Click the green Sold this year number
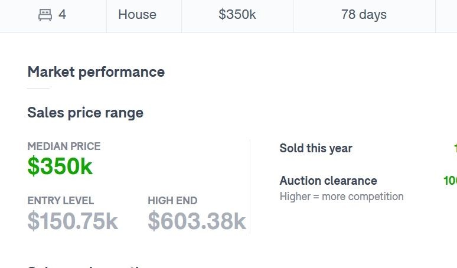The image size is (457, 268). [x=455, y=148]
